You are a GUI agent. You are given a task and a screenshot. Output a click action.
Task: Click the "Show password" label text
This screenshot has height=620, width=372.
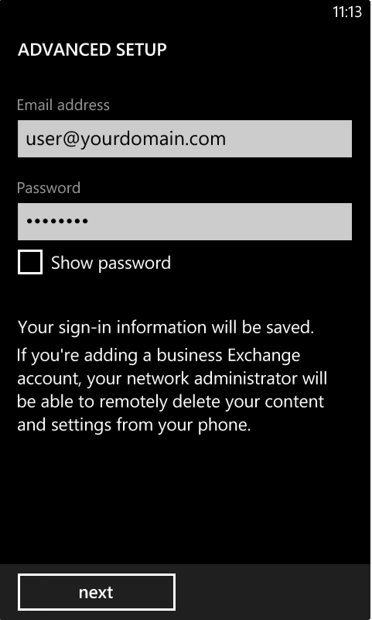pyautogui.click(x=111, y=263)
